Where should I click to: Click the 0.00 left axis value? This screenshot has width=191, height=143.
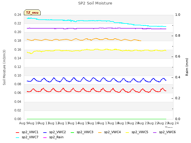point(18,119)
